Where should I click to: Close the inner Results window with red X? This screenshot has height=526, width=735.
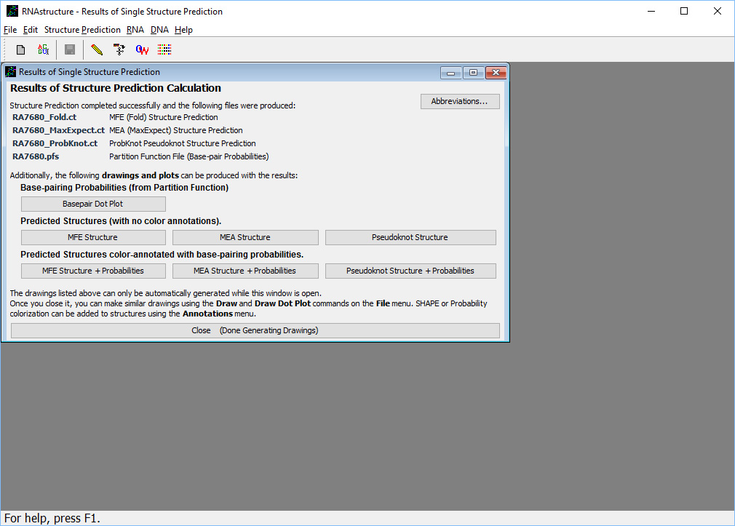[496, 73]
